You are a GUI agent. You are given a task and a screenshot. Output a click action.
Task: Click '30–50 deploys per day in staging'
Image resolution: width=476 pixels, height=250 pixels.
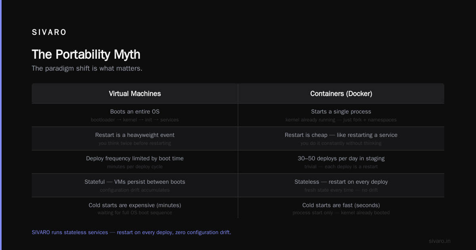[x=341, y=158]
